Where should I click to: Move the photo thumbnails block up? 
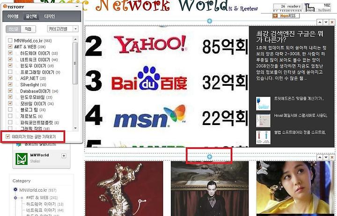320,157
